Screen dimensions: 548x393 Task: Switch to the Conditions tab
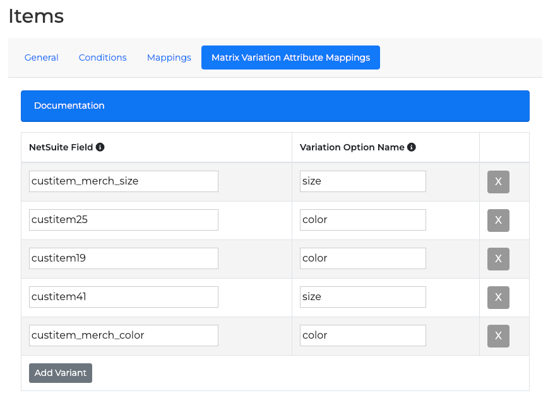point(102,57)
